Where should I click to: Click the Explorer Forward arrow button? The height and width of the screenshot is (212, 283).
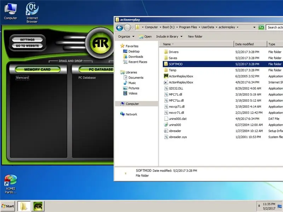(127, 28)
